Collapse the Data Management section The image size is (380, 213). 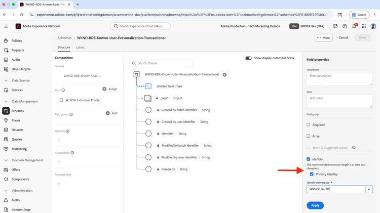6,101
